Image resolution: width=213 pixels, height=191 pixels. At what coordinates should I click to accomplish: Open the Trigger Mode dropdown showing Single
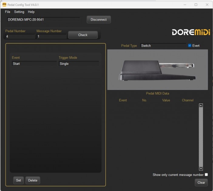(x=79, y=64)
